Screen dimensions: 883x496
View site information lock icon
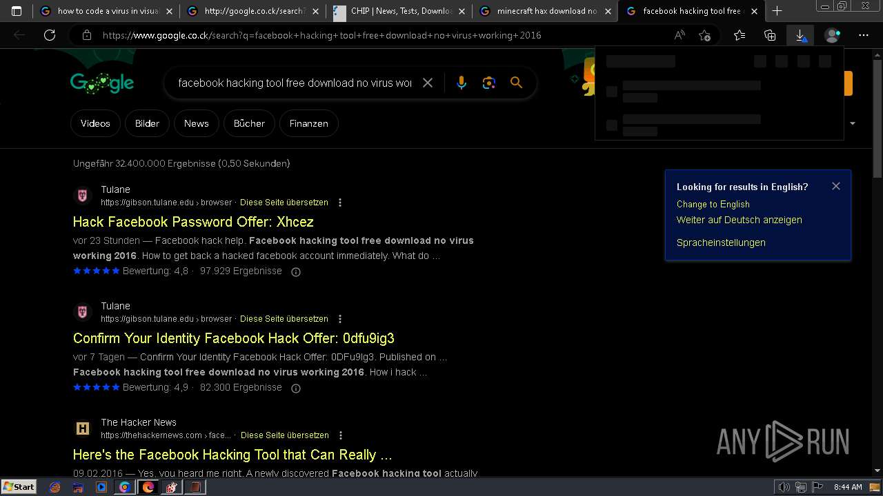[x=87, y=35]
